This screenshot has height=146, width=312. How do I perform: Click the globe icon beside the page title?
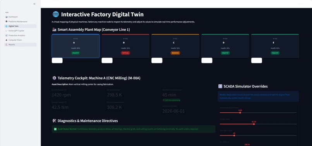(56, 14)
